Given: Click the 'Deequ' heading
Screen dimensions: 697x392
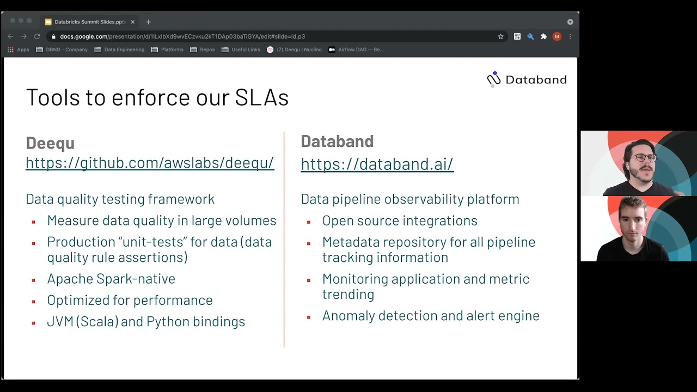Looking at the screenshot, I should coord(50,143).
